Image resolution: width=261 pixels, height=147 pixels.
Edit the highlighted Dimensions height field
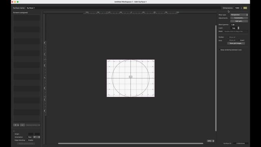[245, 8]
